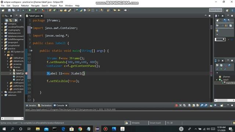The width and height of the screenshot is (235, 132).
Task: Click the Save toolbar icon
Action: pos(9,10)
